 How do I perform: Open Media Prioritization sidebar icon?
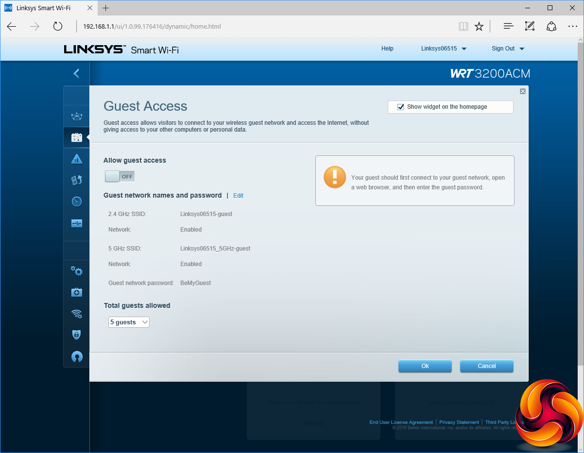click(x=77, y=180)
